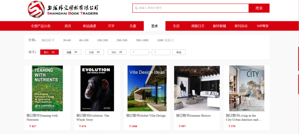
Task: Filter price range 100-200
Action: (102, 40)
